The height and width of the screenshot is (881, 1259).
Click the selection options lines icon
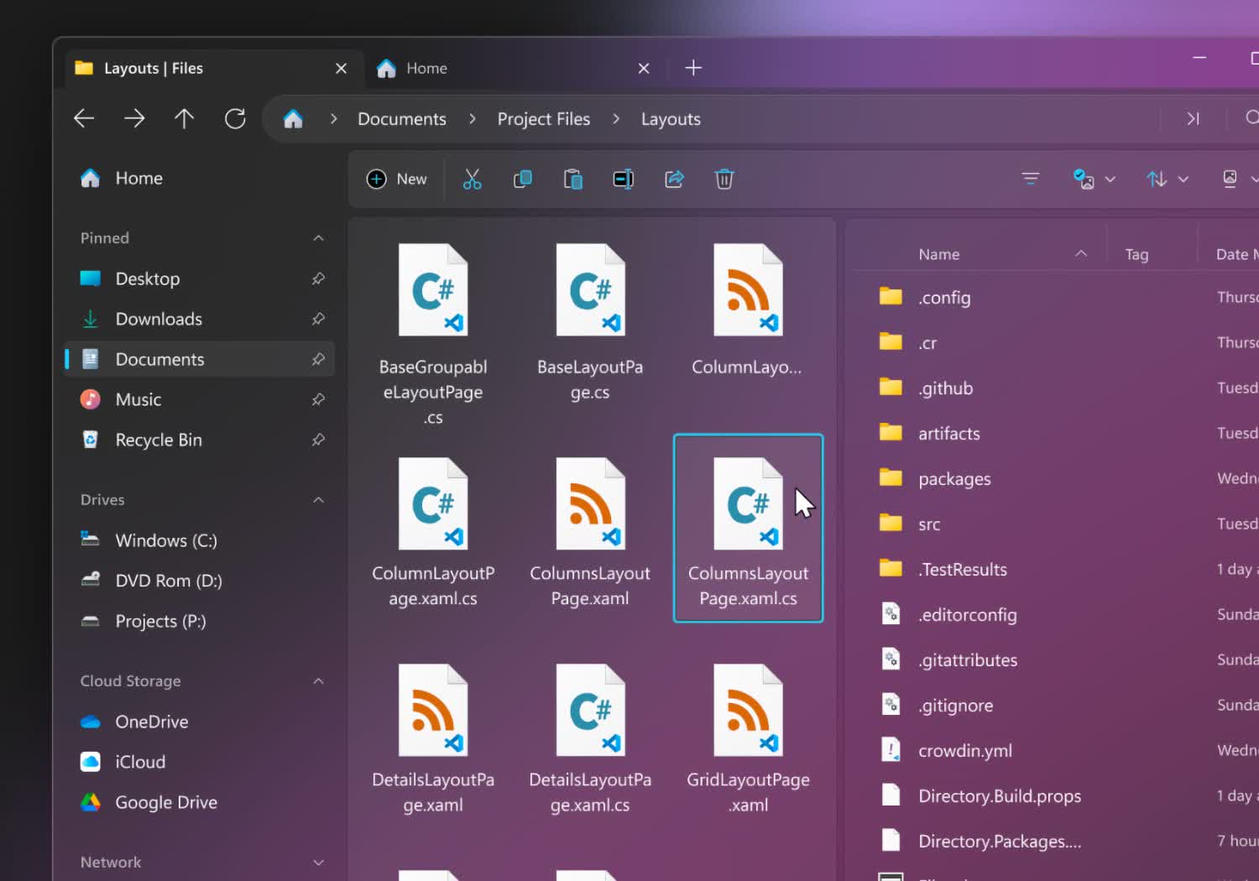tap(1031, 179)
